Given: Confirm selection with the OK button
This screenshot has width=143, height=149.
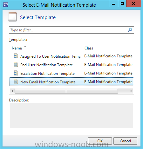Looking at the screenshot, I should click(x=100, y=141).
